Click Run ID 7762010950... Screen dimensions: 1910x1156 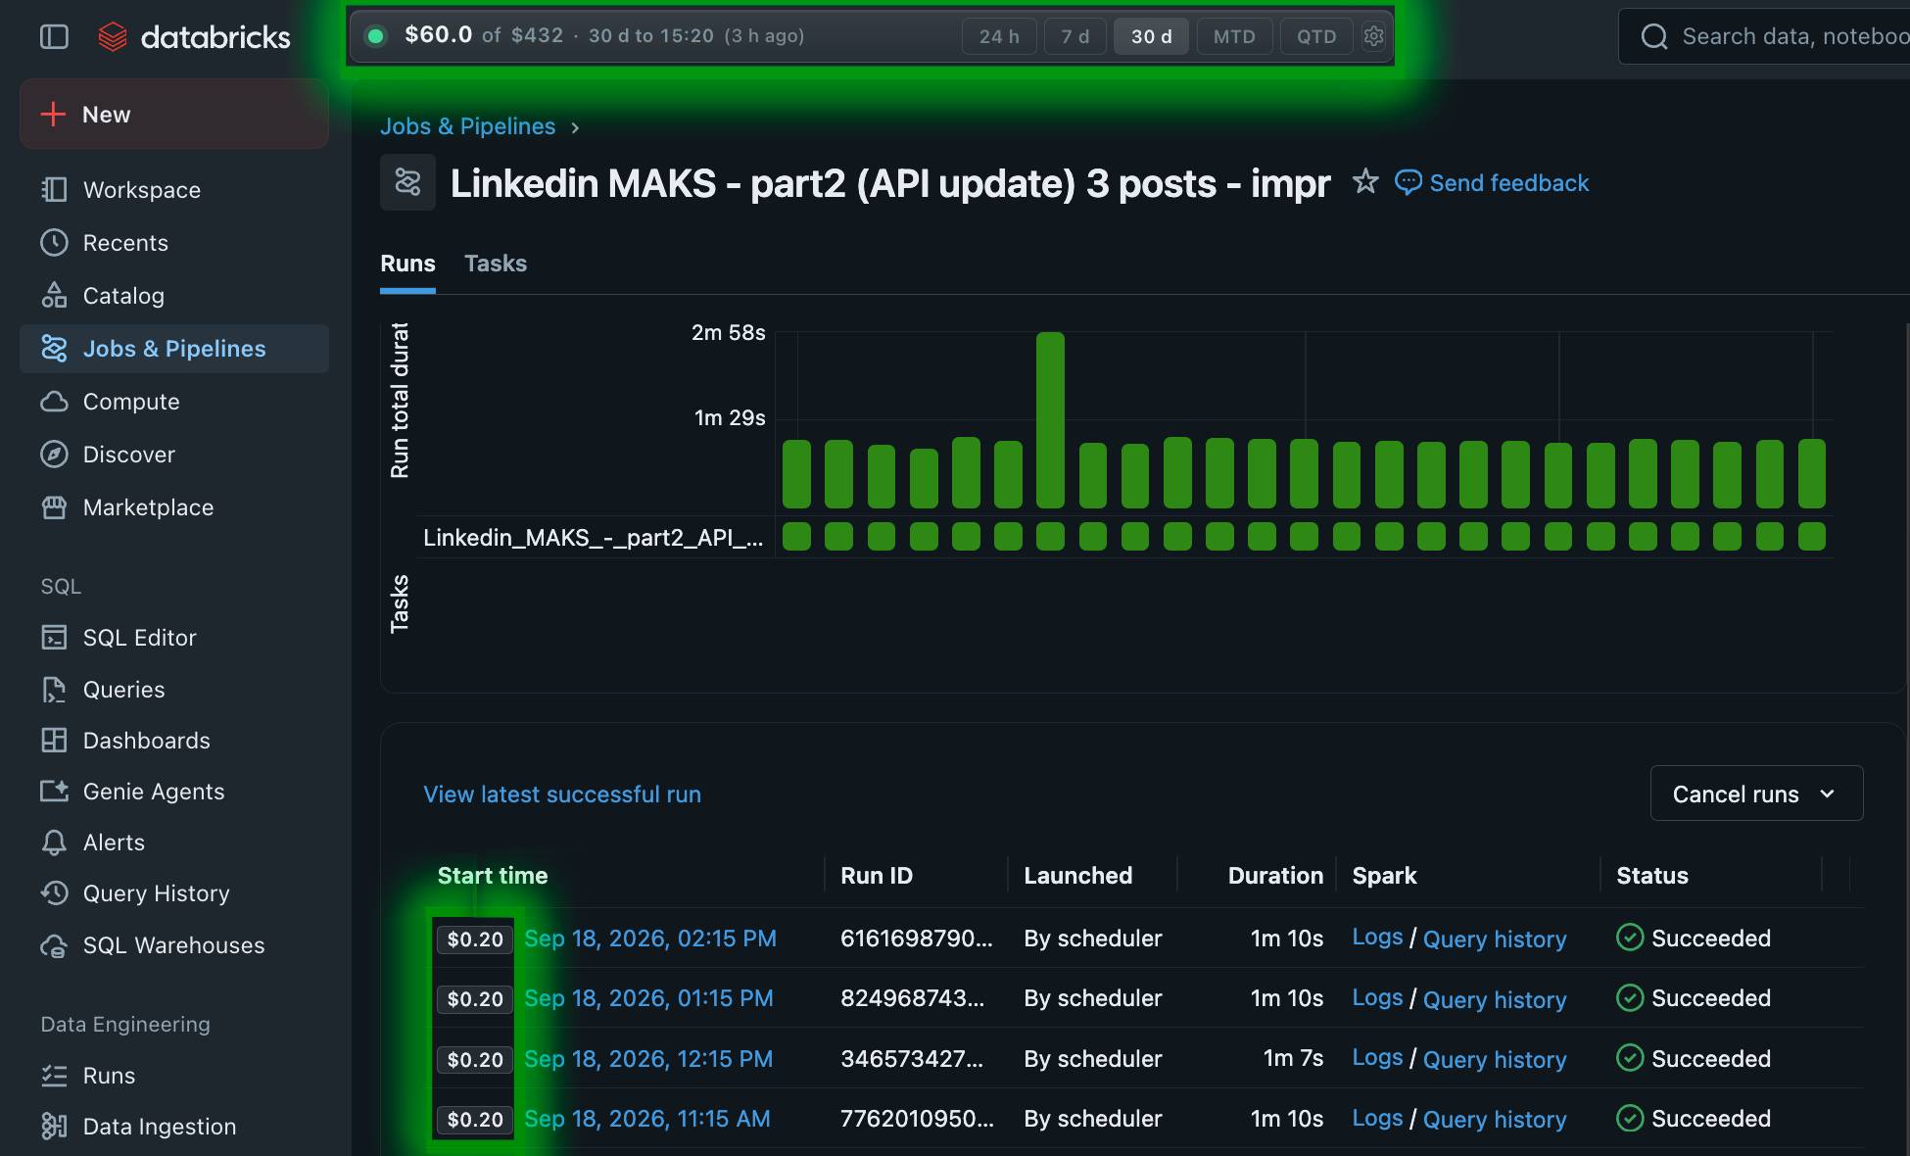click(917, 1119)
